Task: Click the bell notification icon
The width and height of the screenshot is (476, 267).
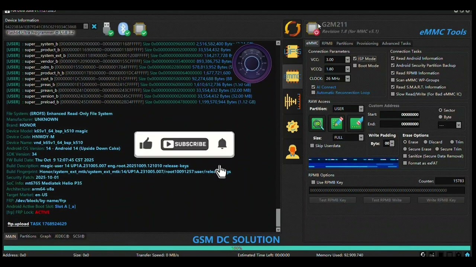Action: pos(222,144)
